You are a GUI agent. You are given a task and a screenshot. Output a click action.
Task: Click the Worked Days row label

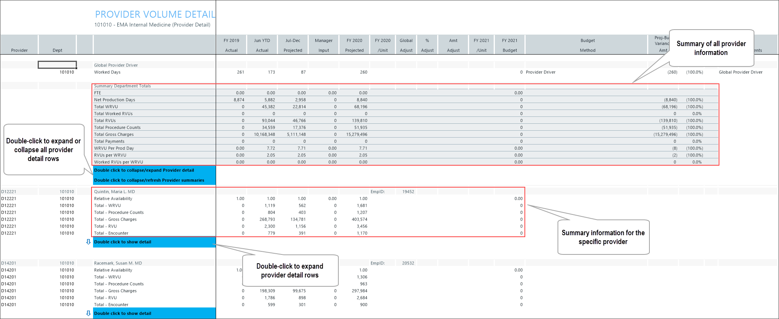point(107,72)
